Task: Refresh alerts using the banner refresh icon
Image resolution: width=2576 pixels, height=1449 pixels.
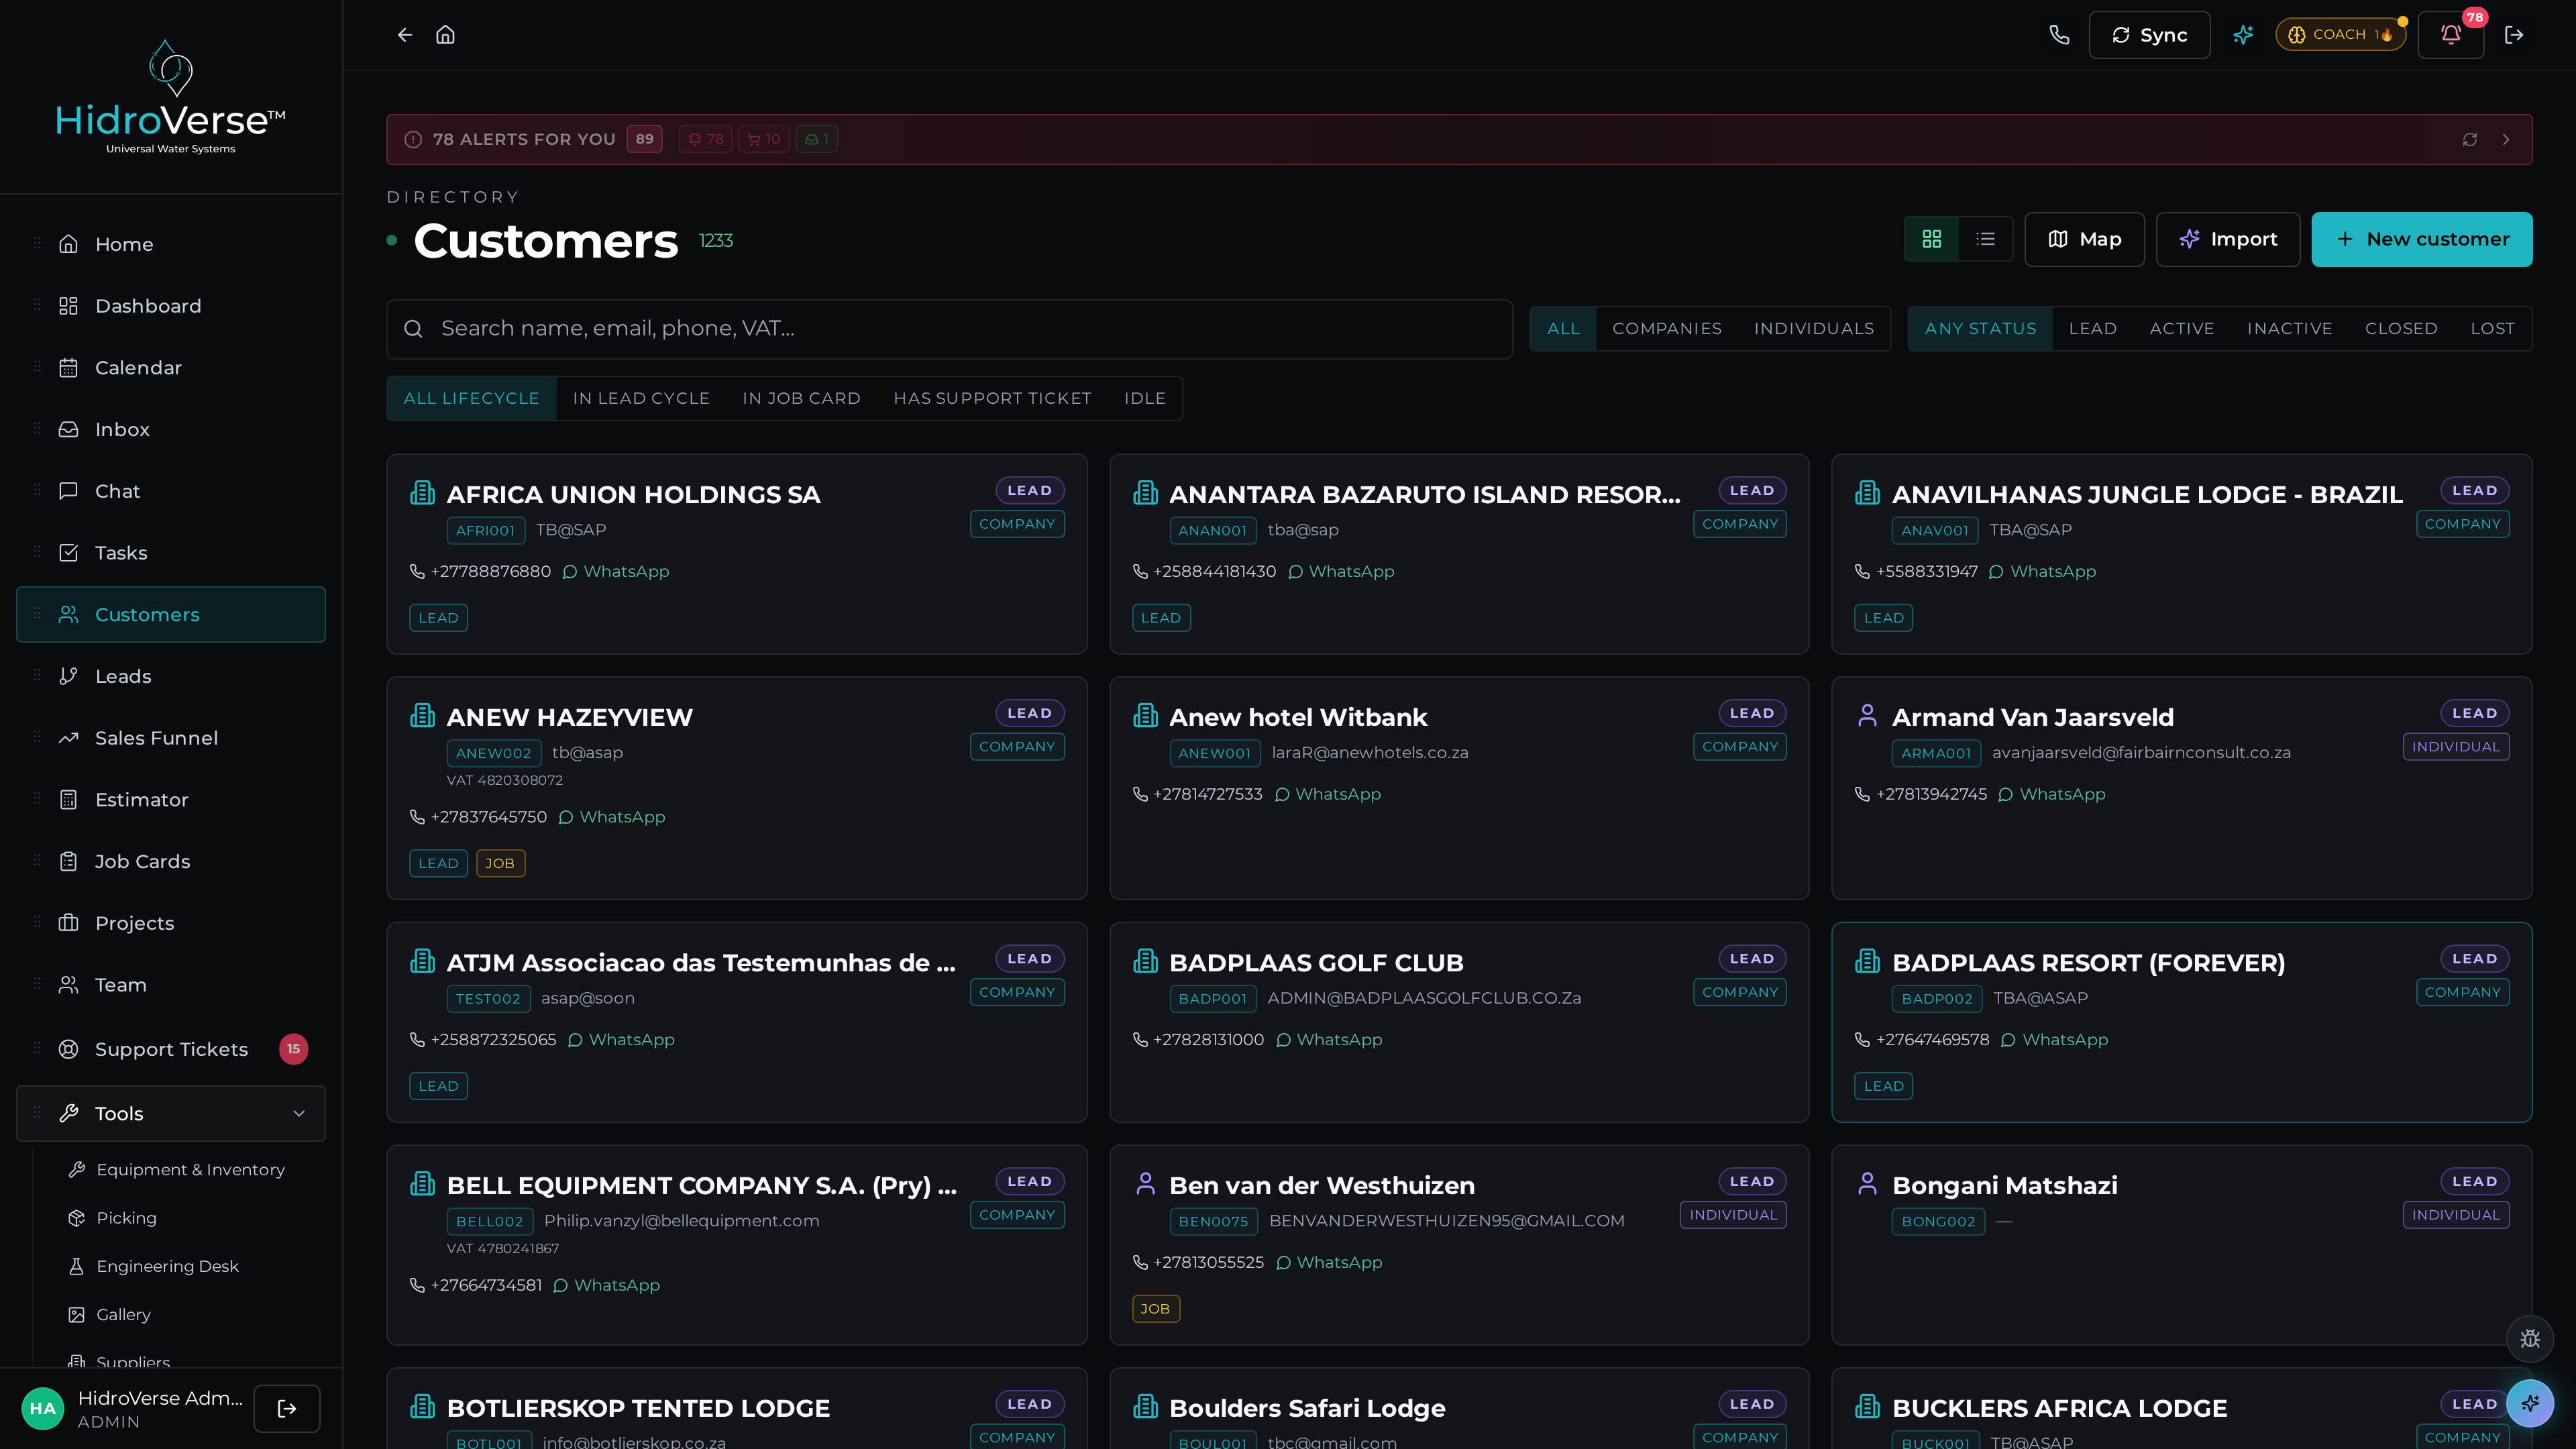Action: point(2470,140)
